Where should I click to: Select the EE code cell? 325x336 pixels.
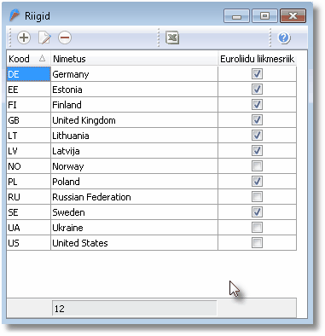point(28,90)
